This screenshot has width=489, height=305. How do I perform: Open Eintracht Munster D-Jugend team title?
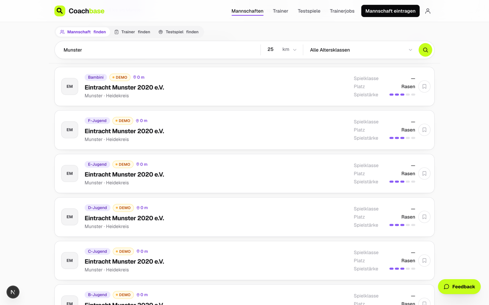124,218
